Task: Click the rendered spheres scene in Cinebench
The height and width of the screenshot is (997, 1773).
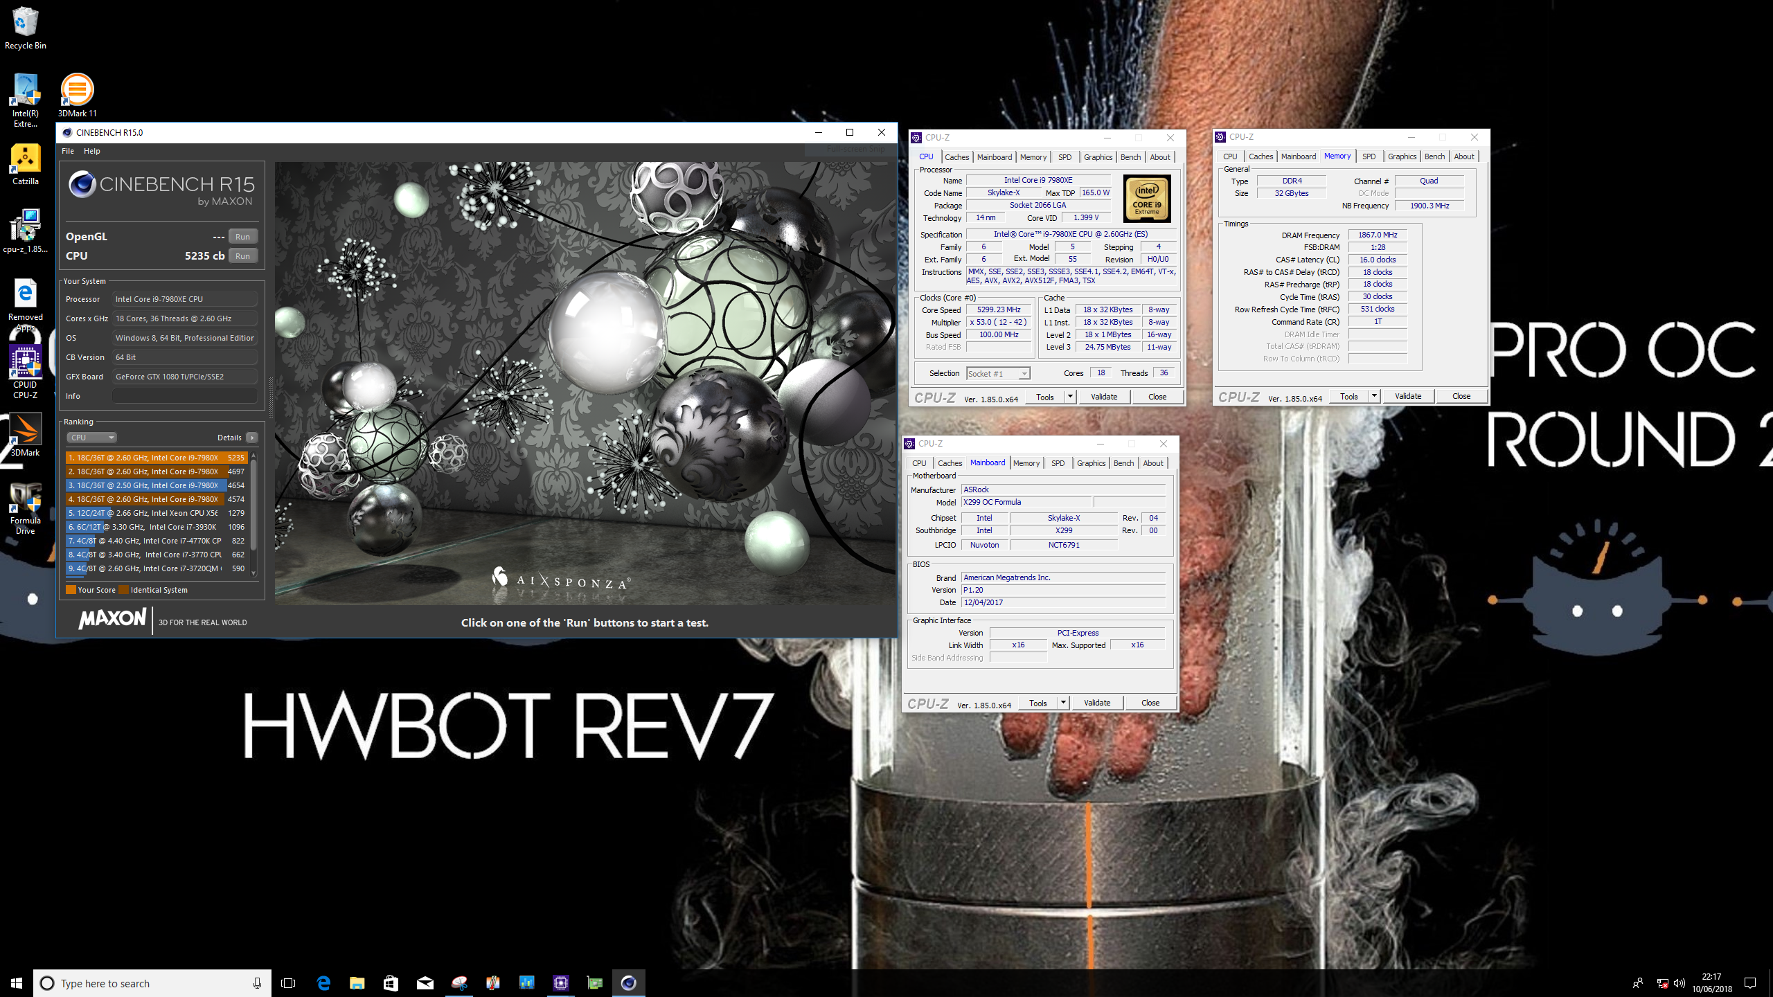Action: tap(585, 383)
